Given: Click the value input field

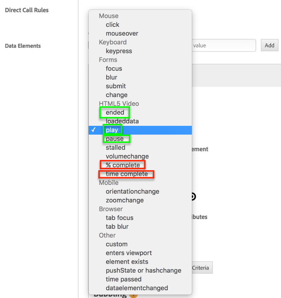Looking at the screenshot, I should (x=223, y=46).
